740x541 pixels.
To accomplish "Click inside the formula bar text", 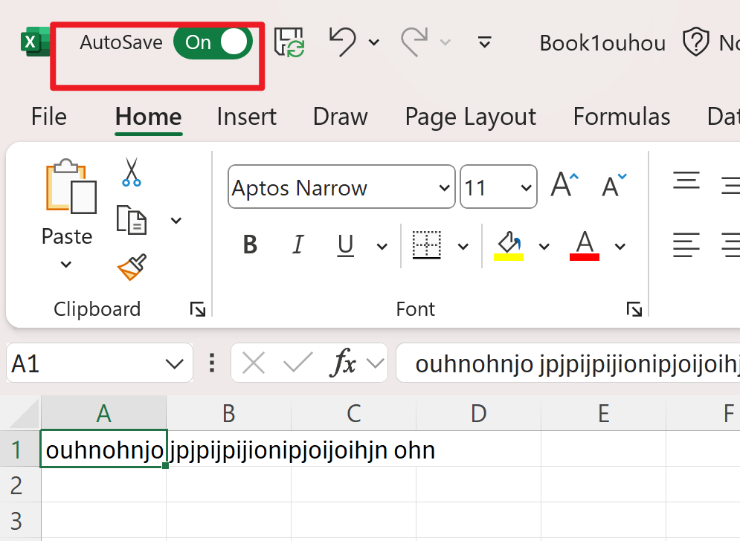I will (x=567, y=363).
